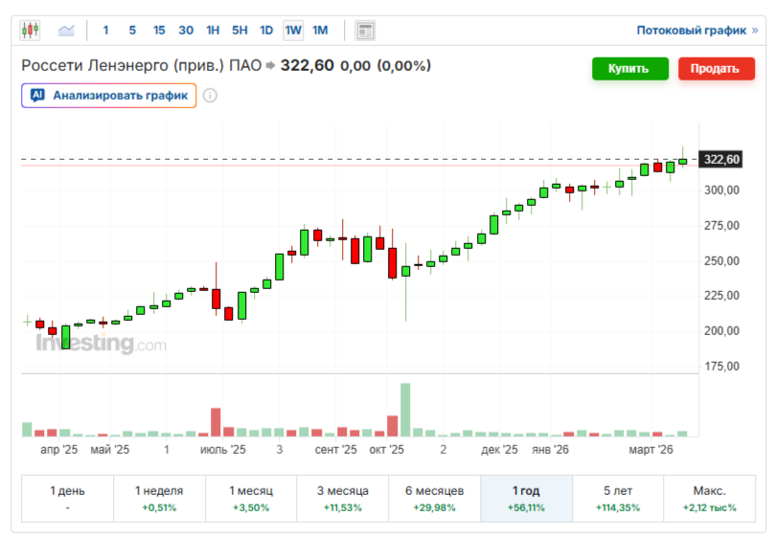Click the 322,60 price label on axis
The width and height of the screenshot is (775, 539).
tap(720, 160)
